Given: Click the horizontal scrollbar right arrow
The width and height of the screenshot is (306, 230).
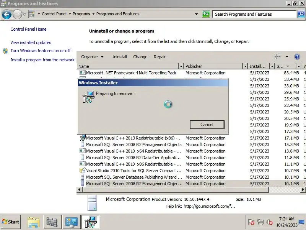Looking at the screenshot, I should pyautogui.click(x=303, y=189).
